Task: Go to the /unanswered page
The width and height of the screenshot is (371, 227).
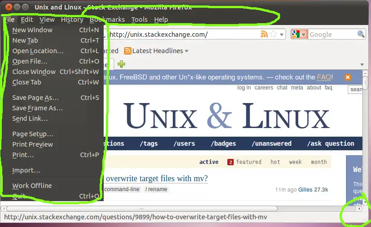Action: [x=271, y=143]
